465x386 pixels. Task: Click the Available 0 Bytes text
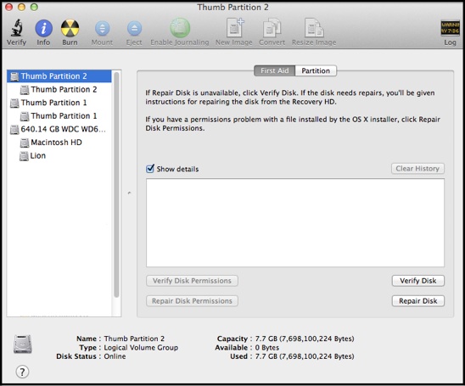click(267, 348)
